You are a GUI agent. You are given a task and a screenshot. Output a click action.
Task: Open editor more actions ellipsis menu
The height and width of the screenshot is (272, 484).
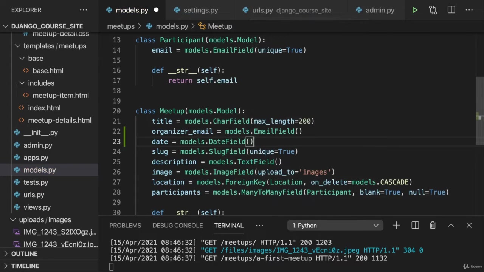(x=469, y=10)
